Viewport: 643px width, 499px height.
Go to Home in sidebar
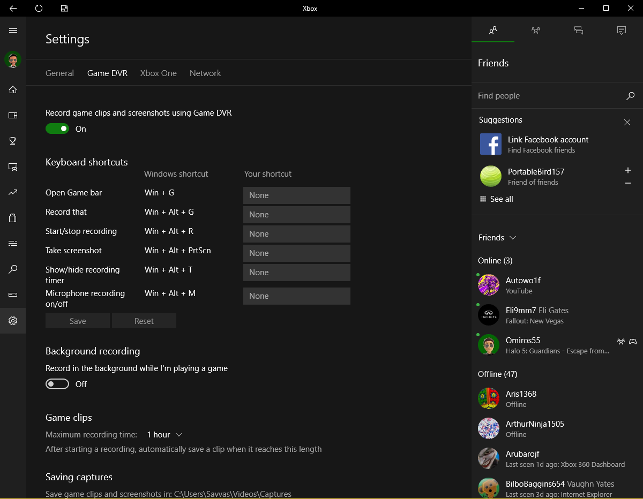(13, 89)
